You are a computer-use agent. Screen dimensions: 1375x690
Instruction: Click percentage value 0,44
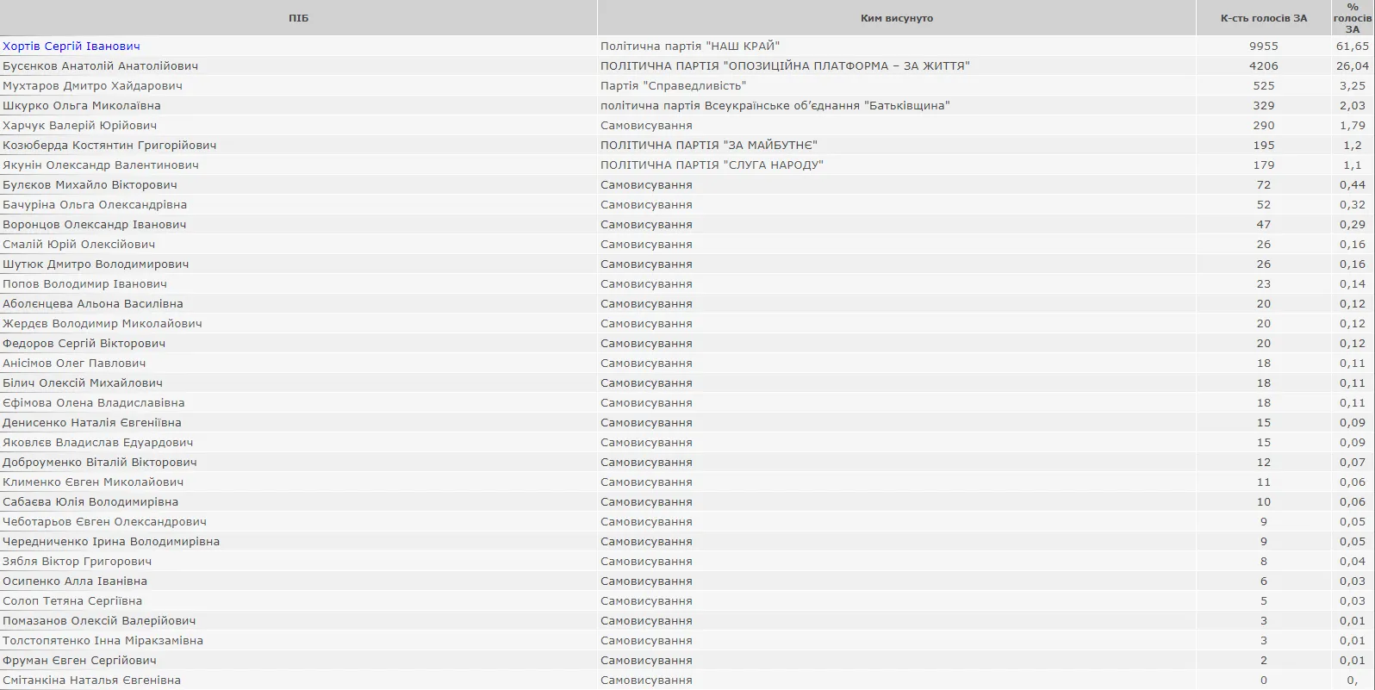(x=1353, y=185)
